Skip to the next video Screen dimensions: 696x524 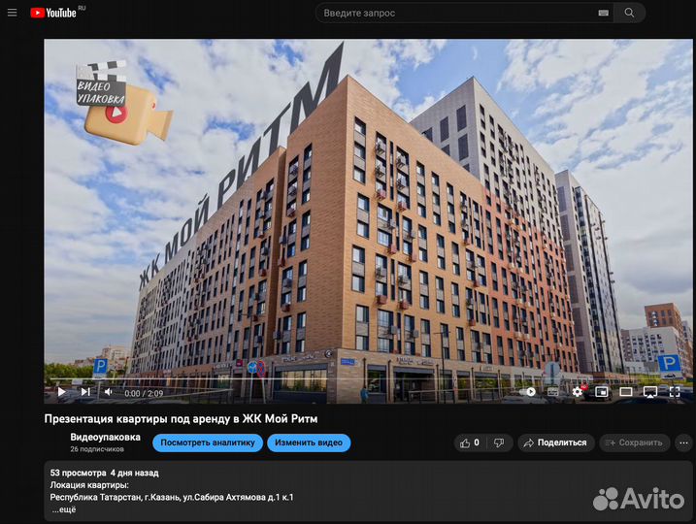84,392
